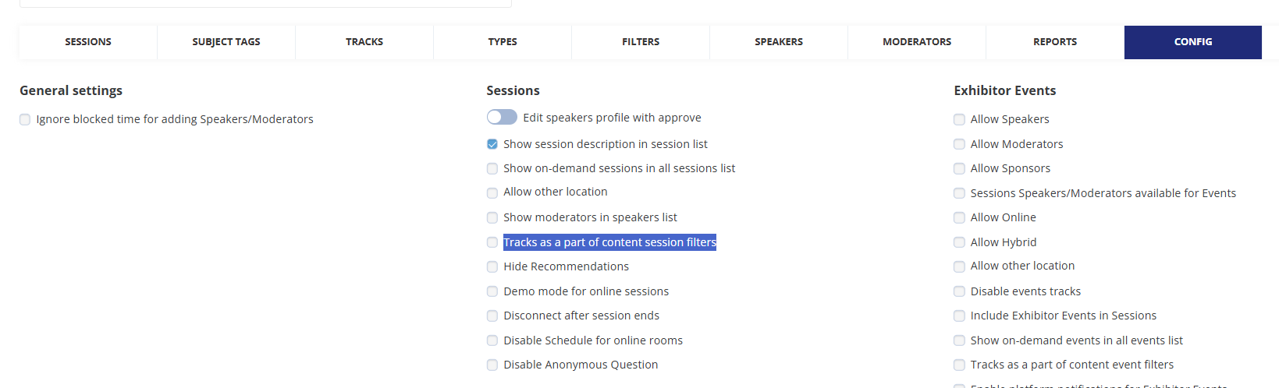Toggle Edit speakers profile with approve switch
The image size is (1279, 388).
pyautogui.click(x=502, y=117)
